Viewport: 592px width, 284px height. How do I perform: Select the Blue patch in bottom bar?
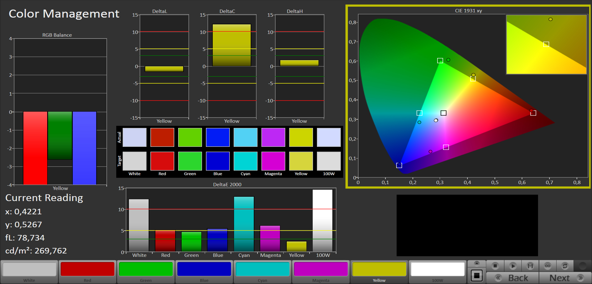tap(204, 272)
